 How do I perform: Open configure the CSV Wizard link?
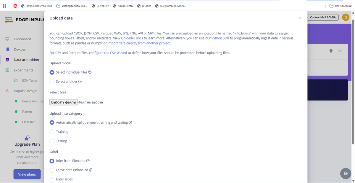tap(108, 53)
